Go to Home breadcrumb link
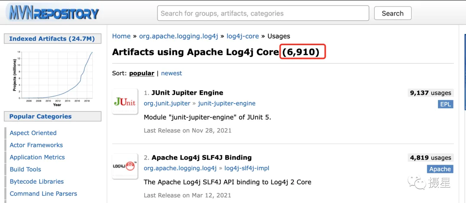This screenshot has height=203, width=466. point(121,36)
